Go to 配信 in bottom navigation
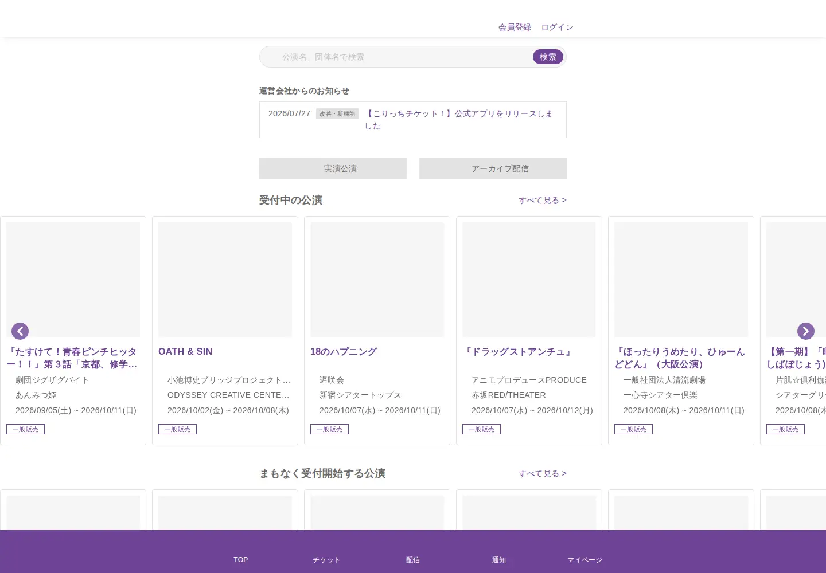 click(x=413, y=560)
